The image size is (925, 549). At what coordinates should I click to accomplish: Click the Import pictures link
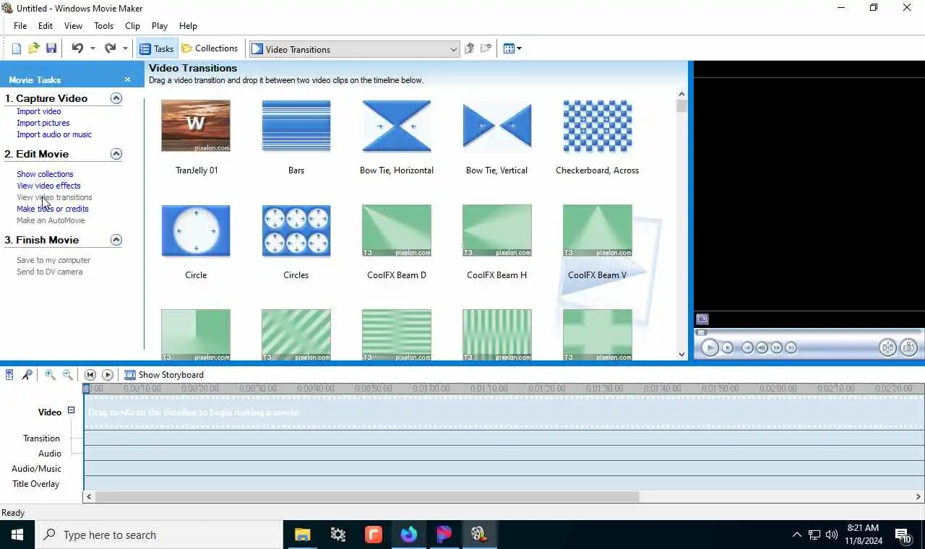click(x=43, y=123)
